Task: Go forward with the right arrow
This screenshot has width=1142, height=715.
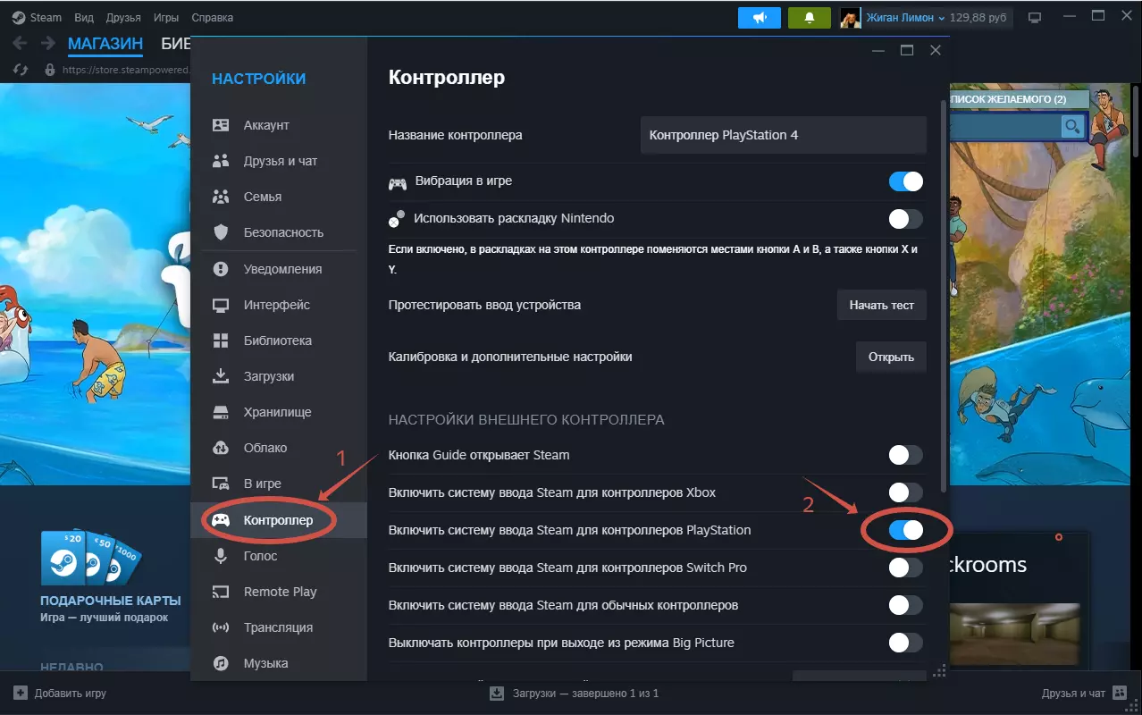Action: [x=47, y=43]
